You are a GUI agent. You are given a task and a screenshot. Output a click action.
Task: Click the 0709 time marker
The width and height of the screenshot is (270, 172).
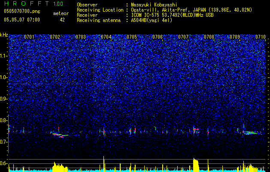pyautogui.click(x=235, y=37)
